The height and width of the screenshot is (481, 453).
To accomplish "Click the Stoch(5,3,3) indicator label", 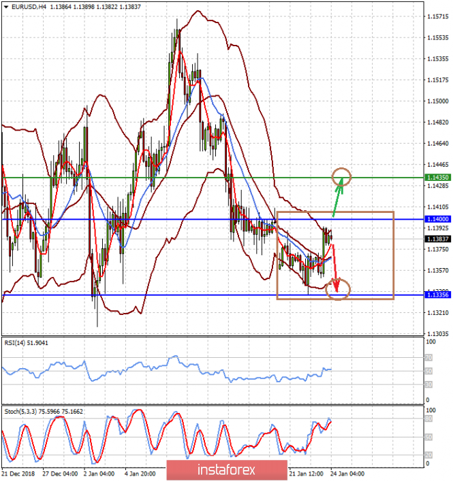I will 40,411.
